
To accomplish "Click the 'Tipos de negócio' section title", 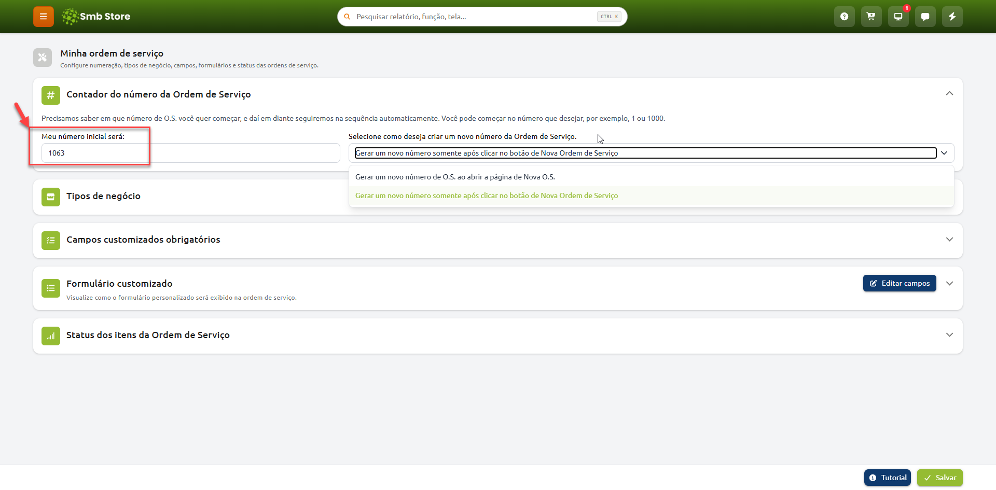I will (x=103, y=196).
